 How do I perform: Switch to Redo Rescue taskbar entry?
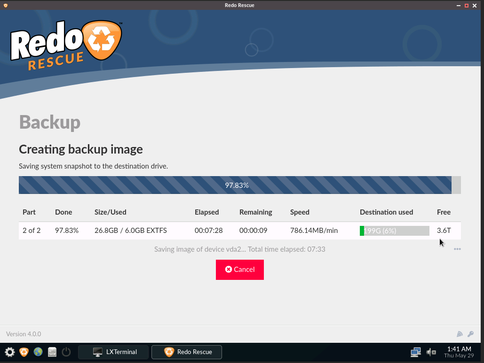click(187, 352)
